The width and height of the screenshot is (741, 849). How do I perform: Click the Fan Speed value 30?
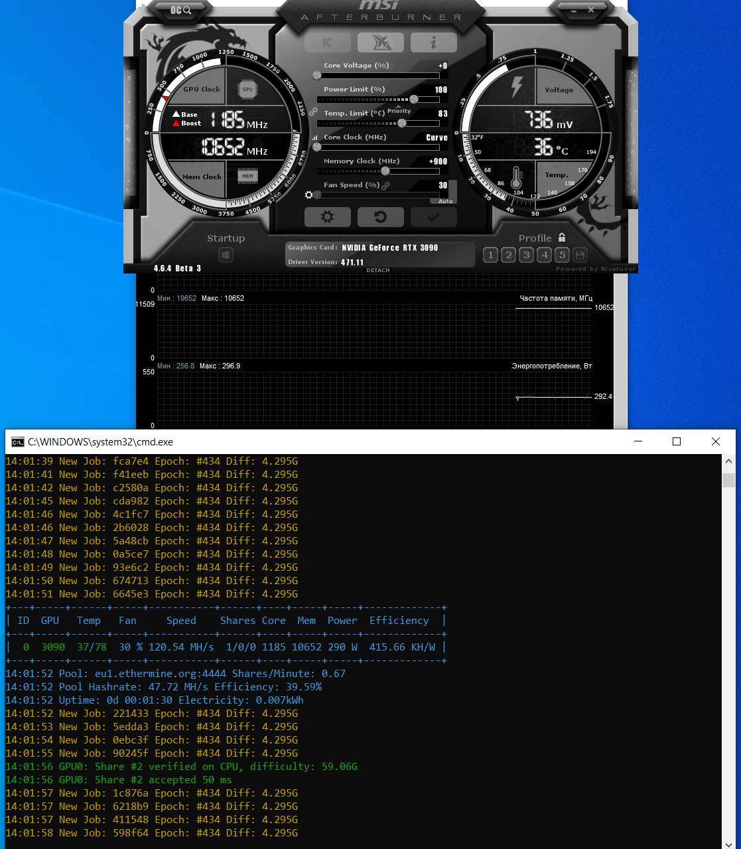click(x=443, y=185)
